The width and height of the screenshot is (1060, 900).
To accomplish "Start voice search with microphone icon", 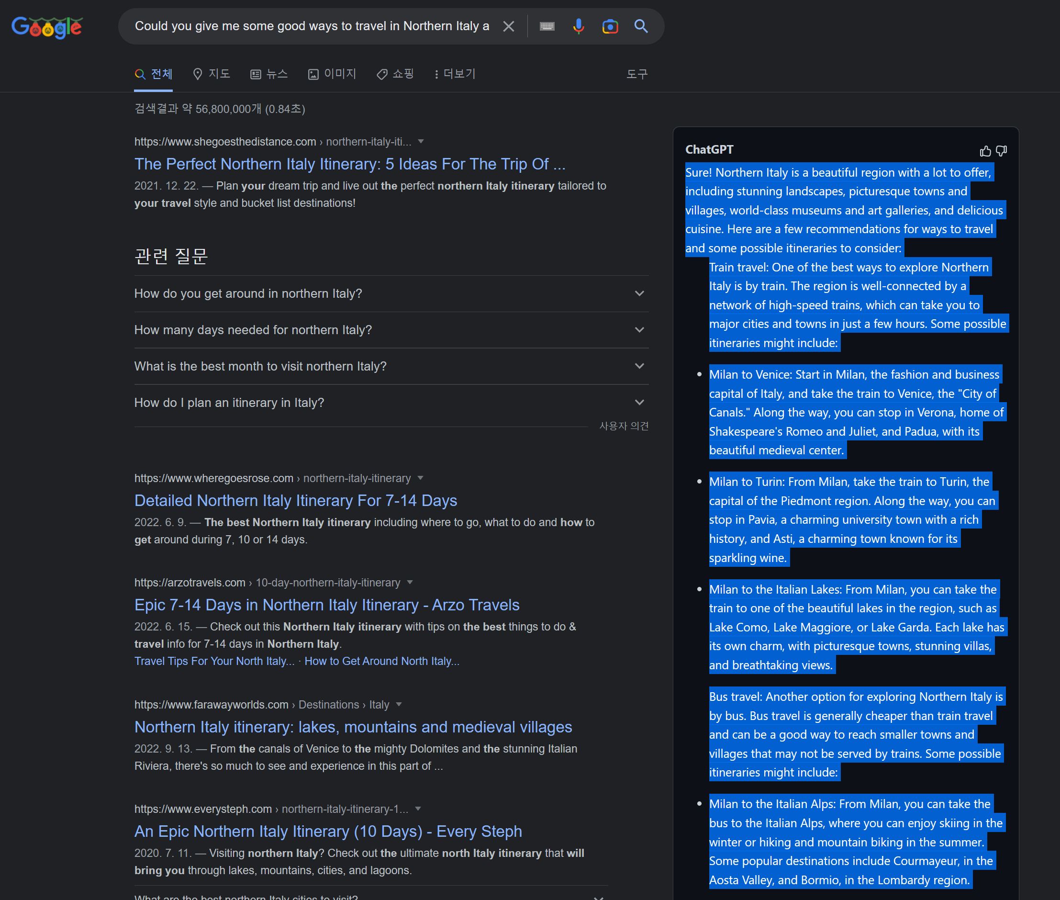I will (x=578, y=26).
